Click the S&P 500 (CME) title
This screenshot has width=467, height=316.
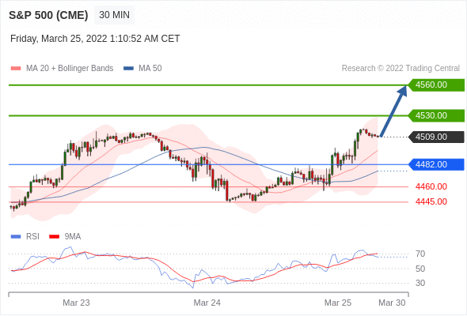pos(48,15)
